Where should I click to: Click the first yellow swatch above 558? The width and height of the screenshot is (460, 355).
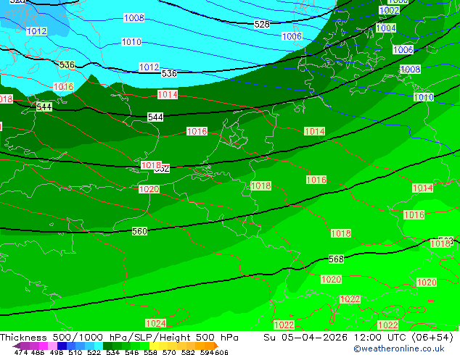[x=154, y=346]
